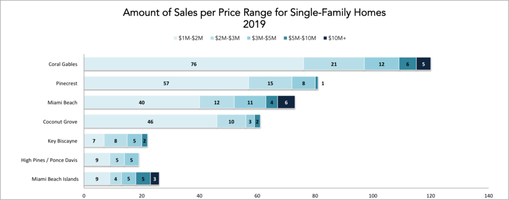Click Coral Gables bar segment labeled 76
The height and width of the screenshot is (200, 509).
[194, 64]
